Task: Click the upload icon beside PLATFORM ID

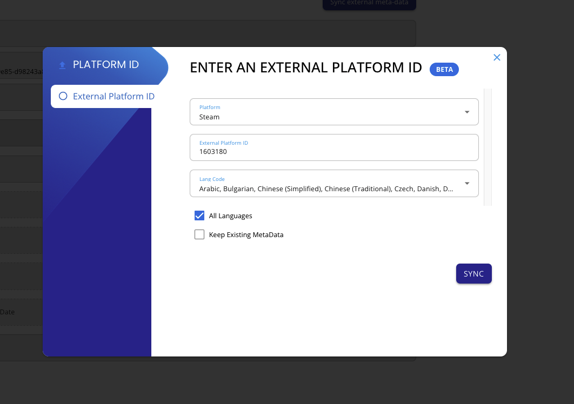Action: (x=62, y=65)
